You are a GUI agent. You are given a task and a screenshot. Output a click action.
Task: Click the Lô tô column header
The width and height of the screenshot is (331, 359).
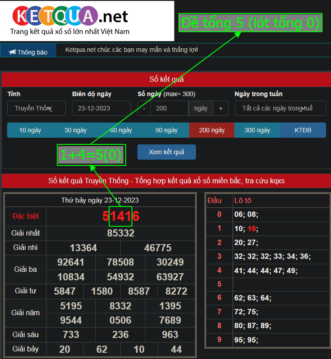[242, 200]
